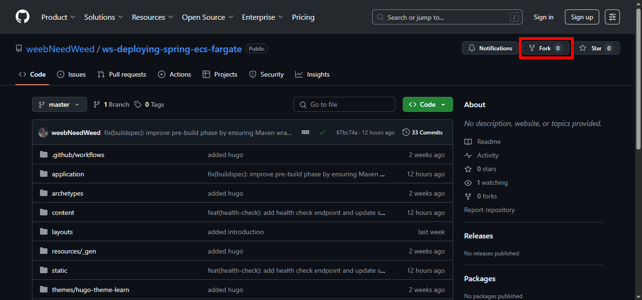Open the master branch dropdown
Screen dimensions: 642x300
pyautogui.click(x=59, y=104)
